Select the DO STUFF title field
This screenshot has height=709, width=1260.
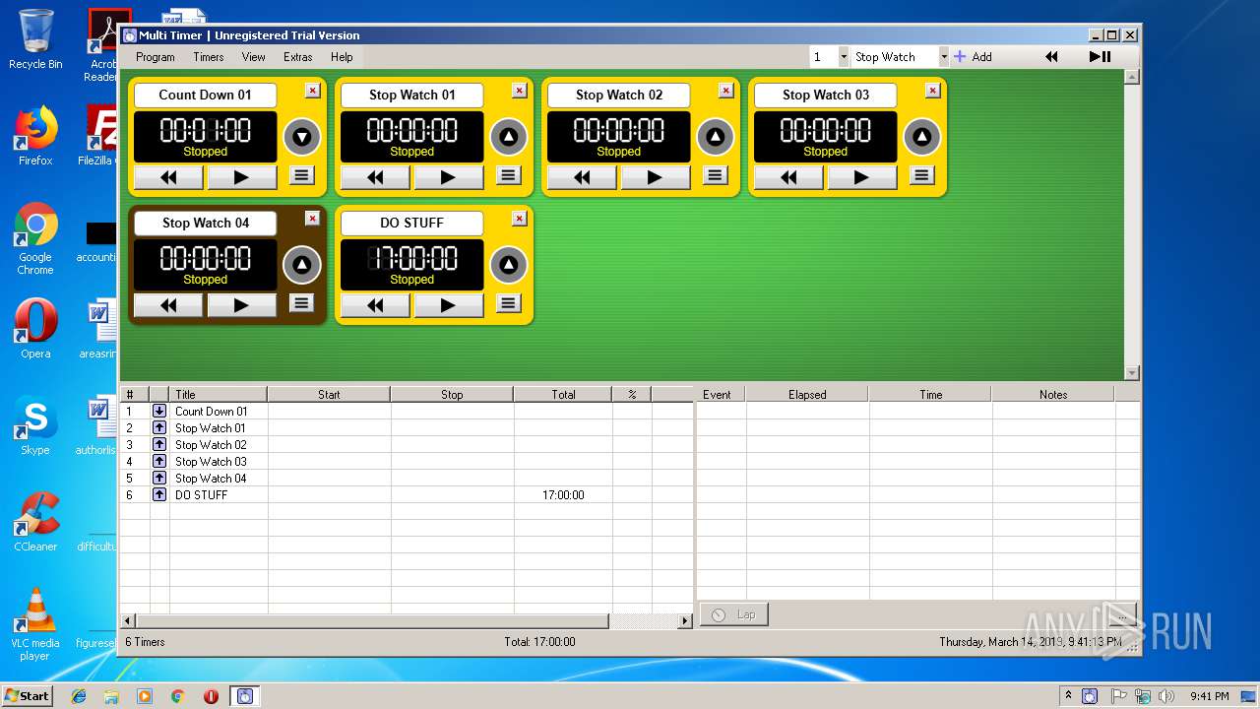(x=411, y=224)
